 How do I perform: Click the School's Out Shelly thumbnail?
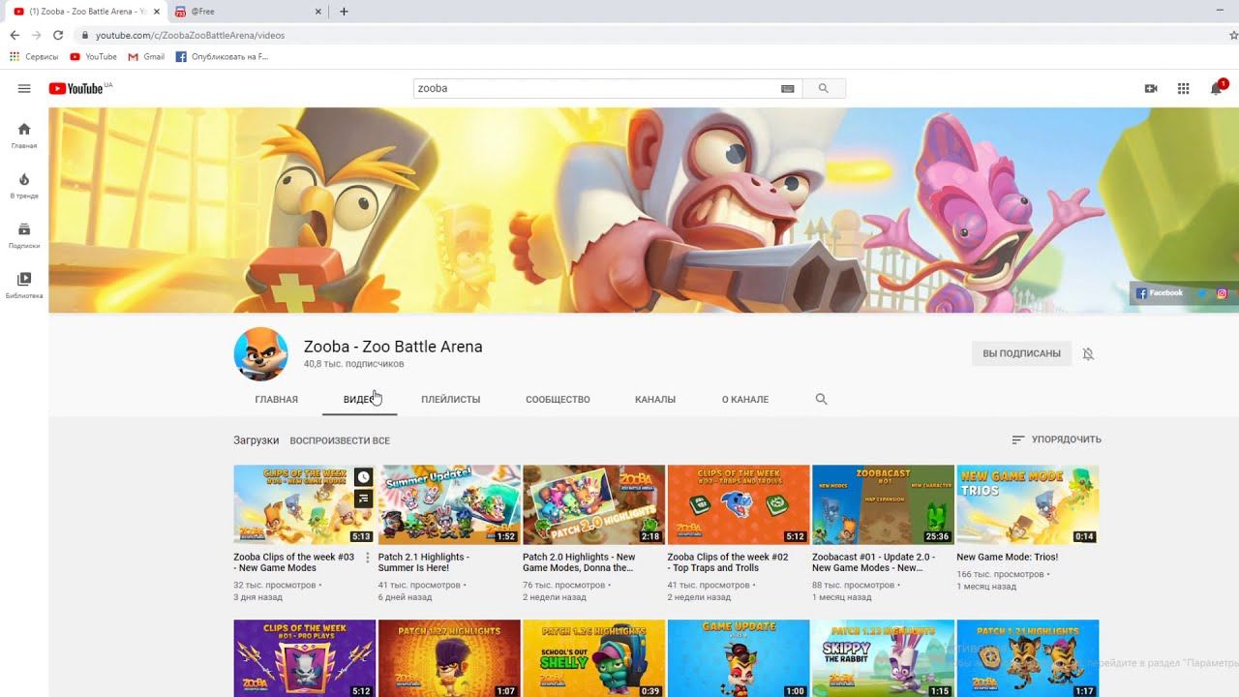click(593, 658)
